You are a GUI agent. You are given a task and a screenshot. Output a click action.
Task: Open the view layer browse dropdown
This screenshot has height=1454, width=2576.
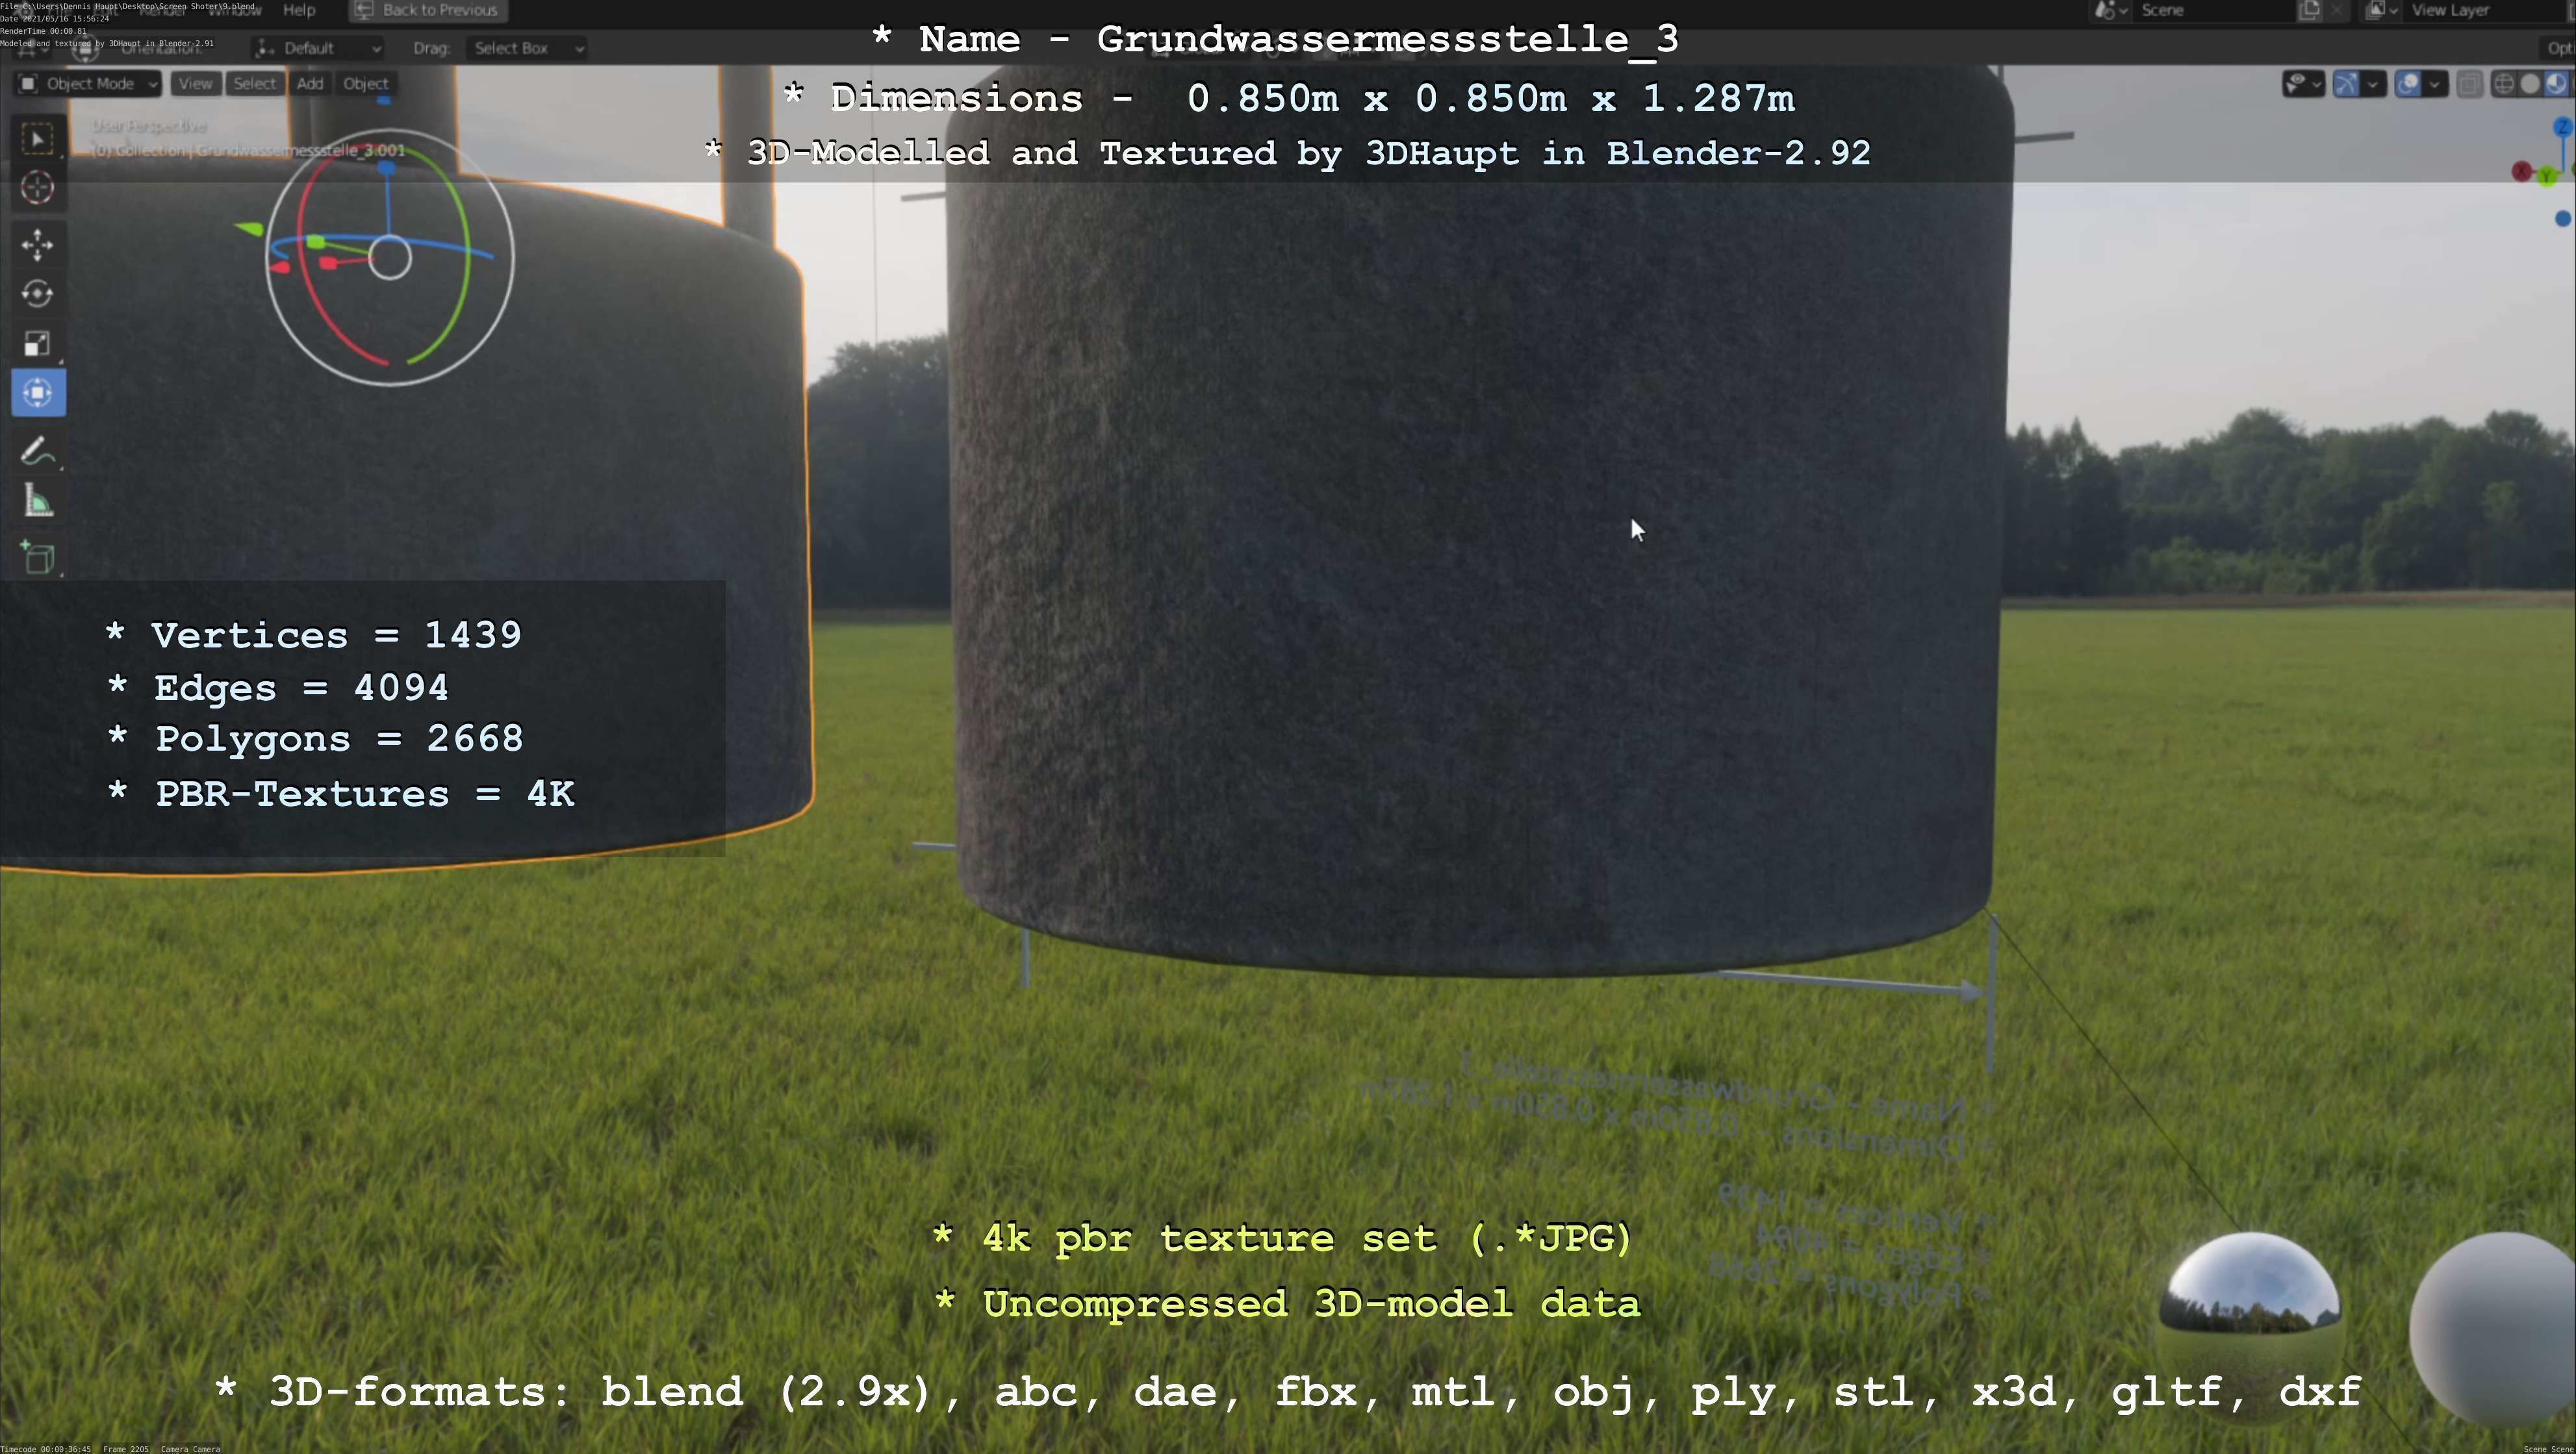[2382, 10]
